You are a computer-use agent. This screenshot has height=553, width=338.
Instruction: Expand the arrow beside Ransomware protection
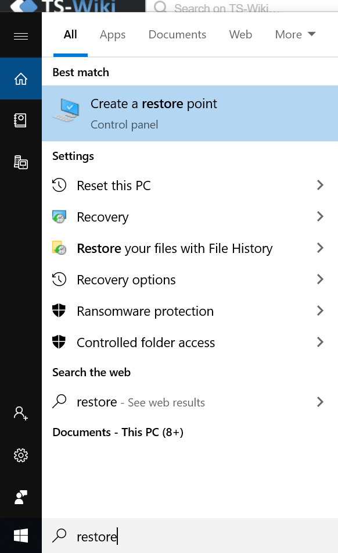coord(319,311)
